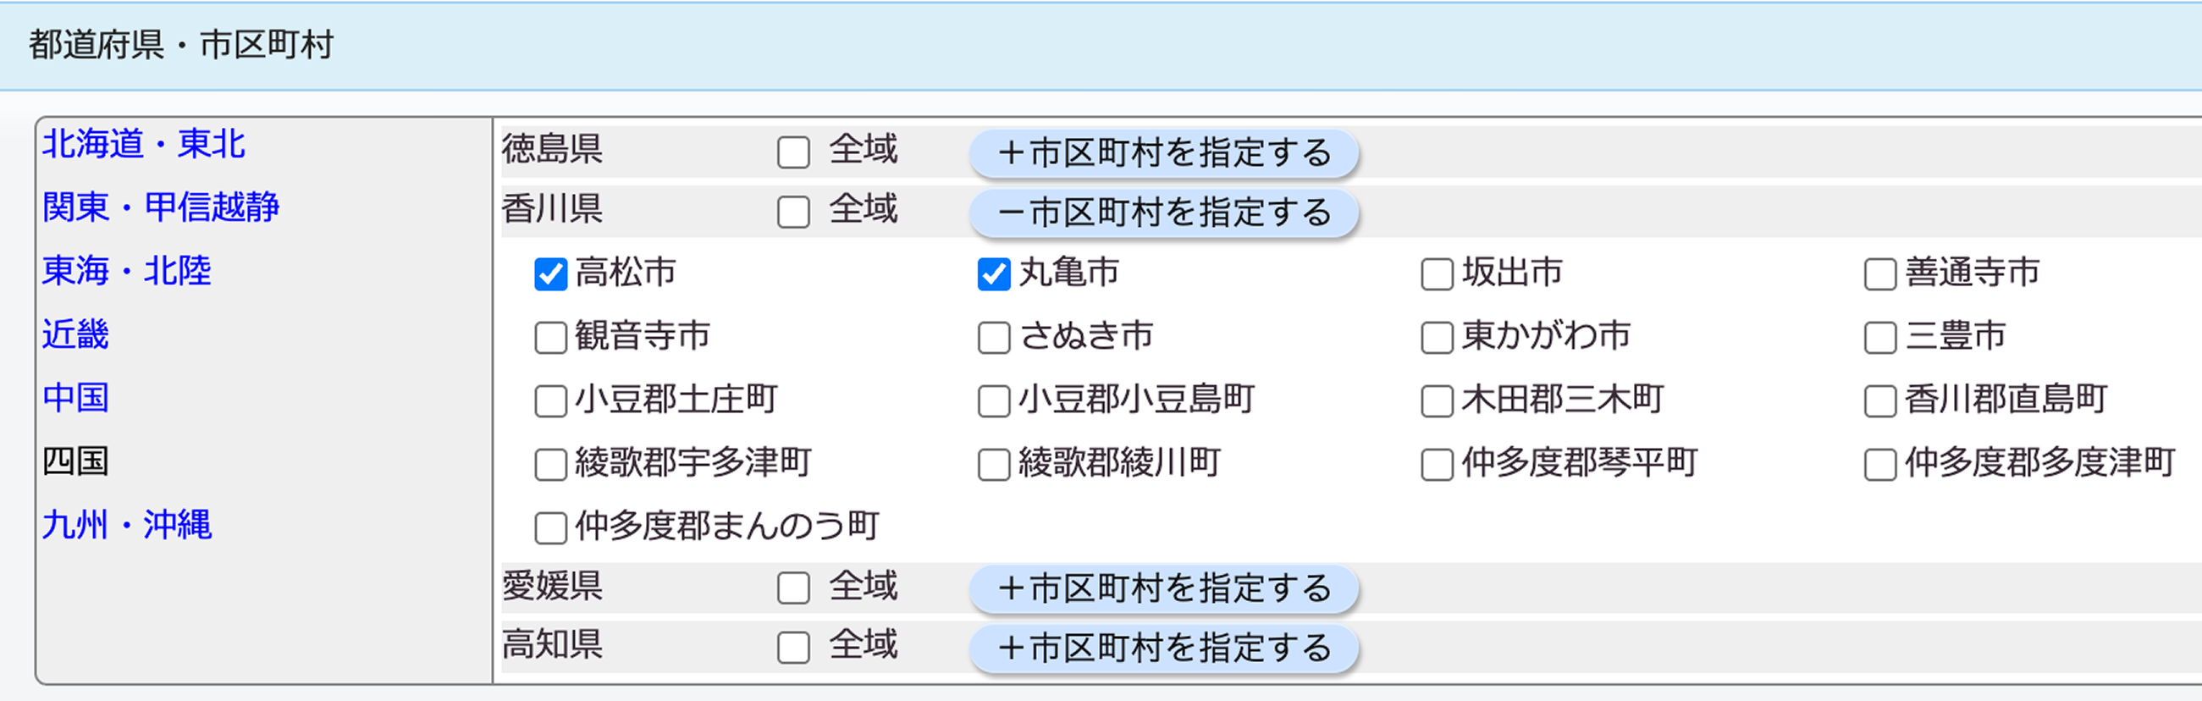Viewport: 2202px width, 701px height.
Task: Select the 近畿 region link
Action: [75, 334]
